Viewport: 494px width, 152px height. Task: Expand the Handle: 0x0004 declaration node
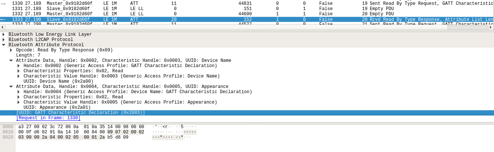(x=19, y=92)
